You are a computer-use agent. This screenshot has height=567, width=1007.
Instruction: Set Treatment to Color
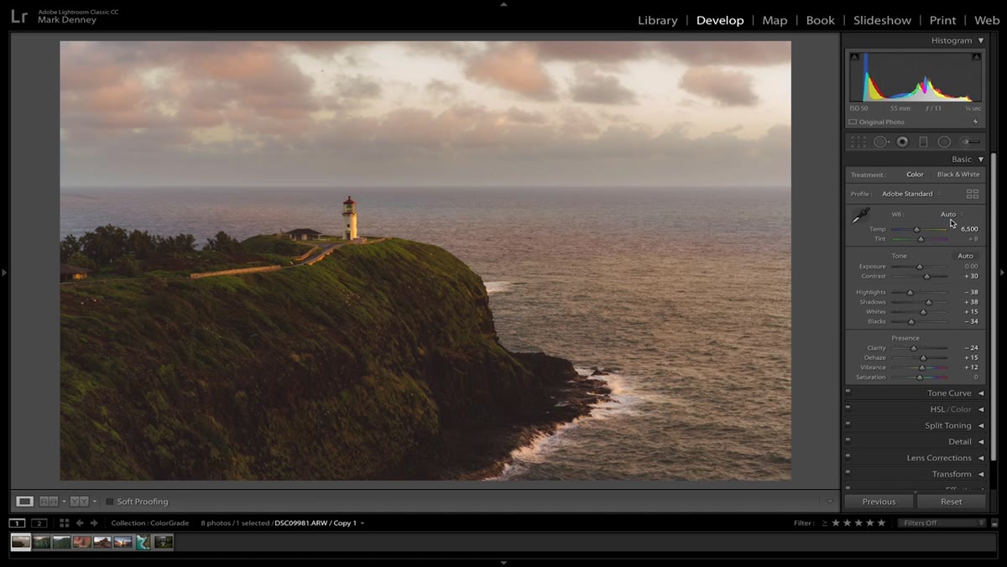tap(915, 174)
